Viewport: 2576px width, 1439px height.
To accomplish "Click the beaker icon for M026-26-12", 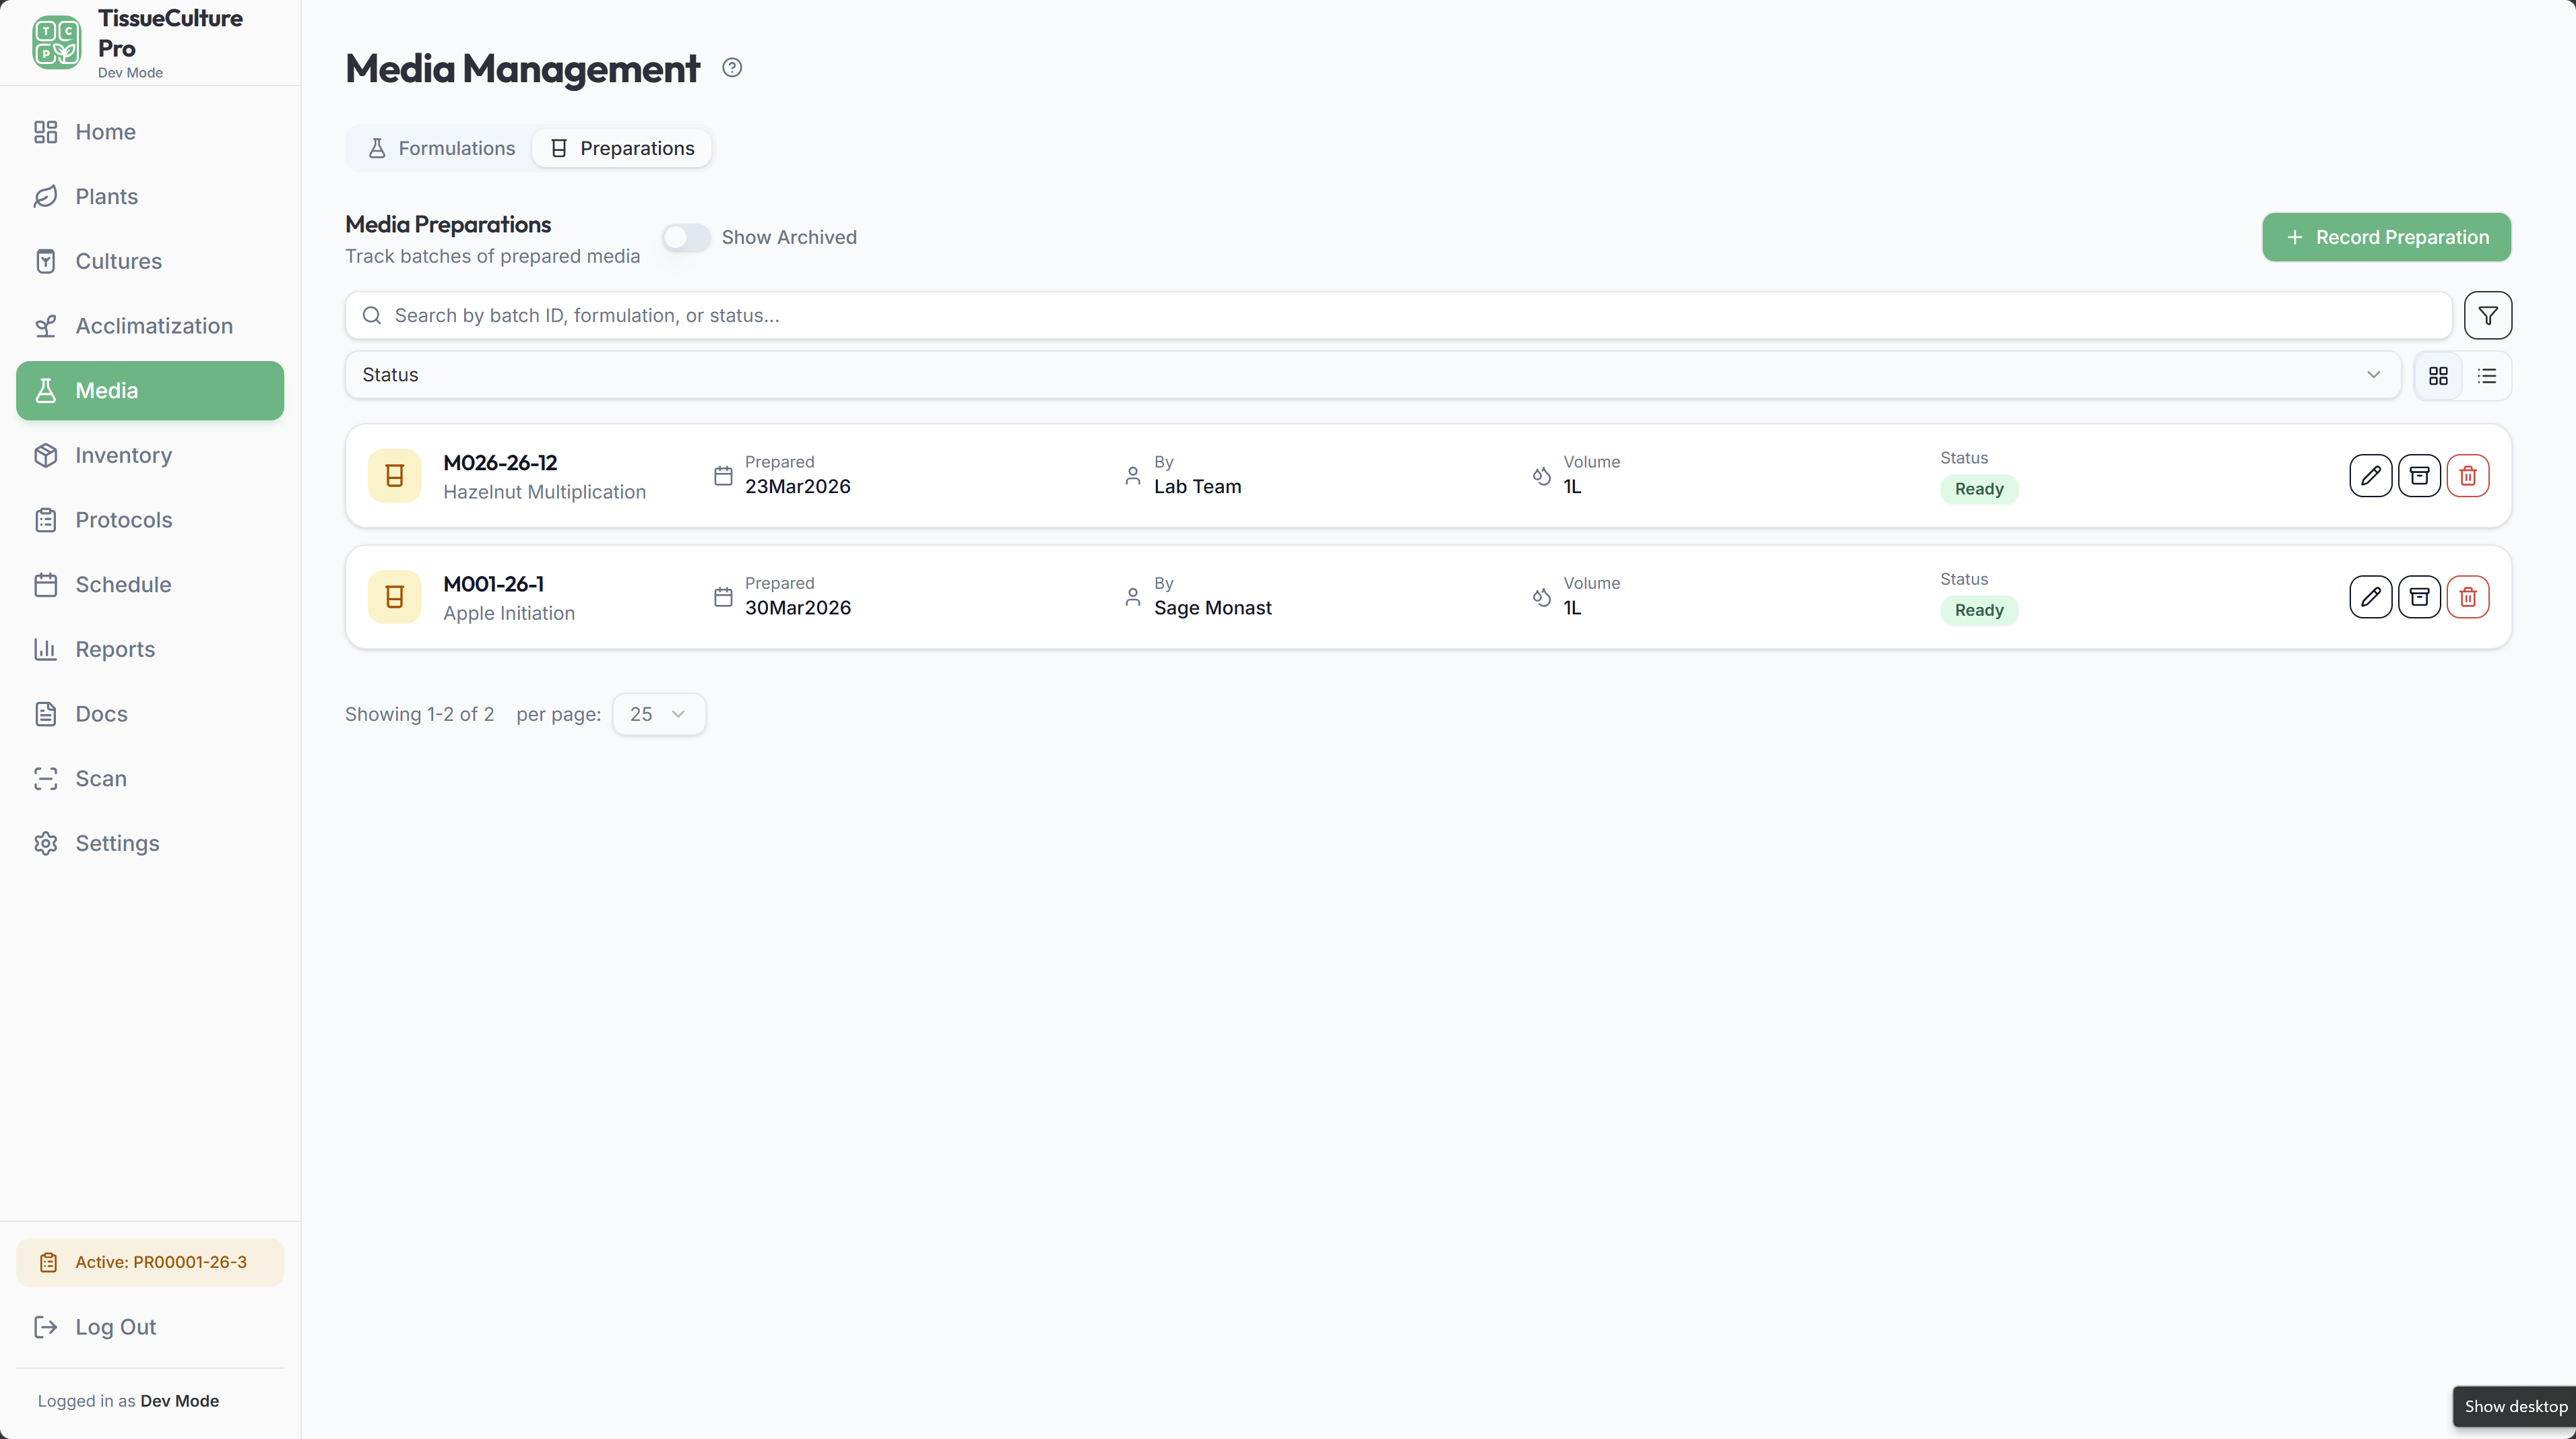I will (395, 476).
